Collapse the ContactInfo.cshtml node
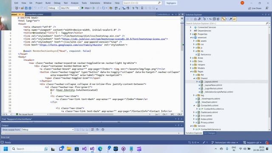 [x=194, y=105]
